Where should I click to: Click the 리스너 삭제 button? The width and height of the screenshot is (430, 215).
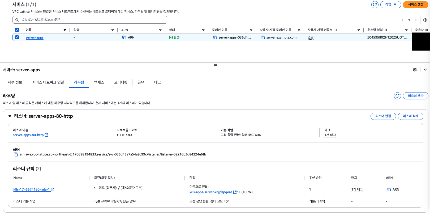click(x=411, y=116)
